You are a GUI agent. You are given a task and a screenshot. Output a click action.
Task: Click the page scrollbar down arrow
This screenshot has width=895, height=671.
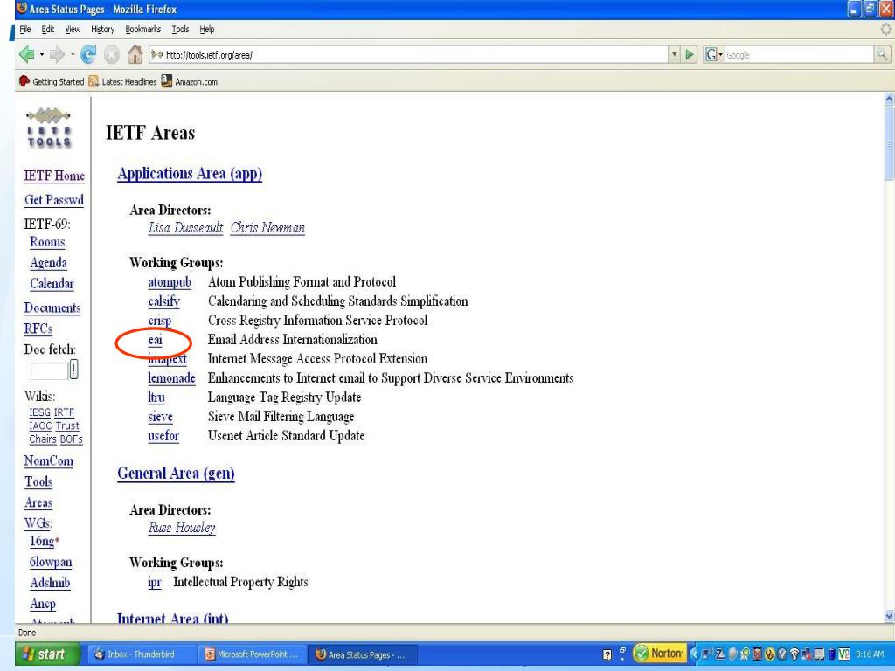coord(889,616)
